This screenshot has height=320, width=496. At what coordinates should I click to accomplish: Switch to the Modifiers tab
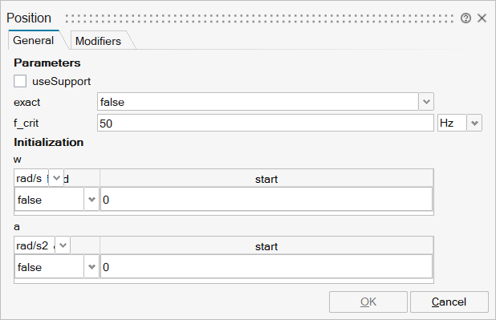[98, 41]
